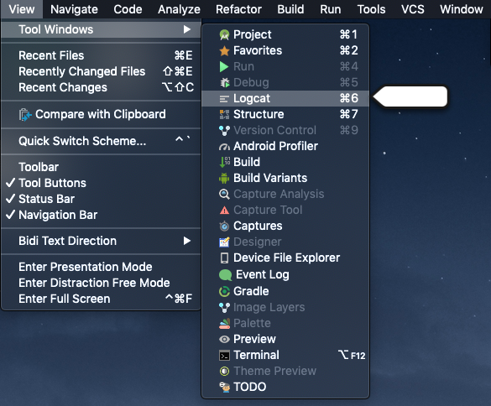This screenshot has height=406, width=491.
Task: Expand the Tool Windows submenu arrow
Action: point(187,29)
